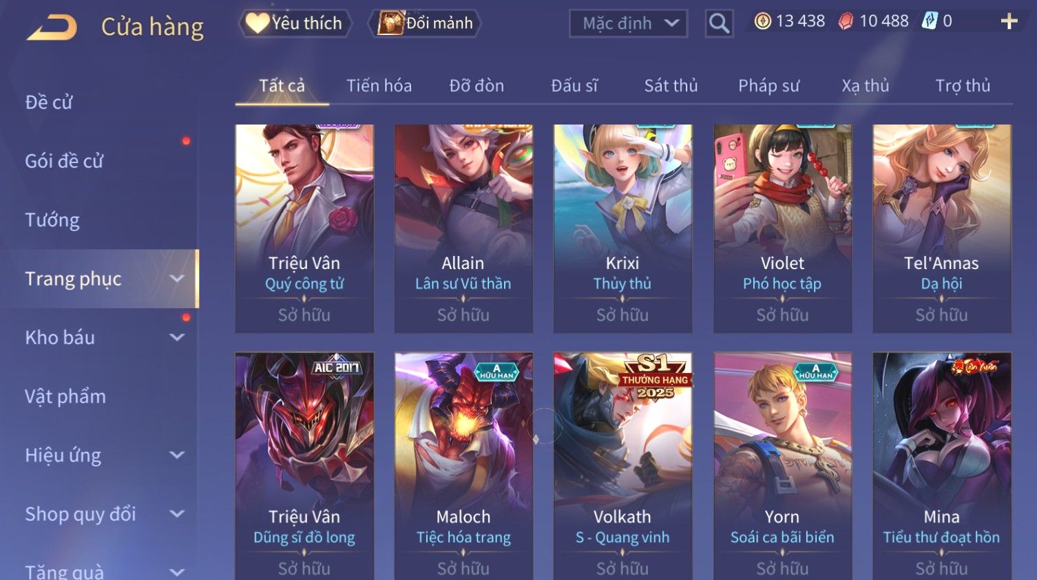The height and width of the screenshot is (580, 1037).
Task: Select the Volkath S - Quang vinh skin
Action: [x=622, y=466]
